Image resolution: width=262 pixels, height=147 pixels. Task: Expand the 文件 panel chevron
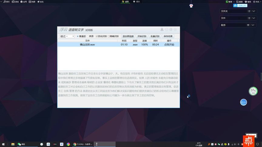(254, 18)
